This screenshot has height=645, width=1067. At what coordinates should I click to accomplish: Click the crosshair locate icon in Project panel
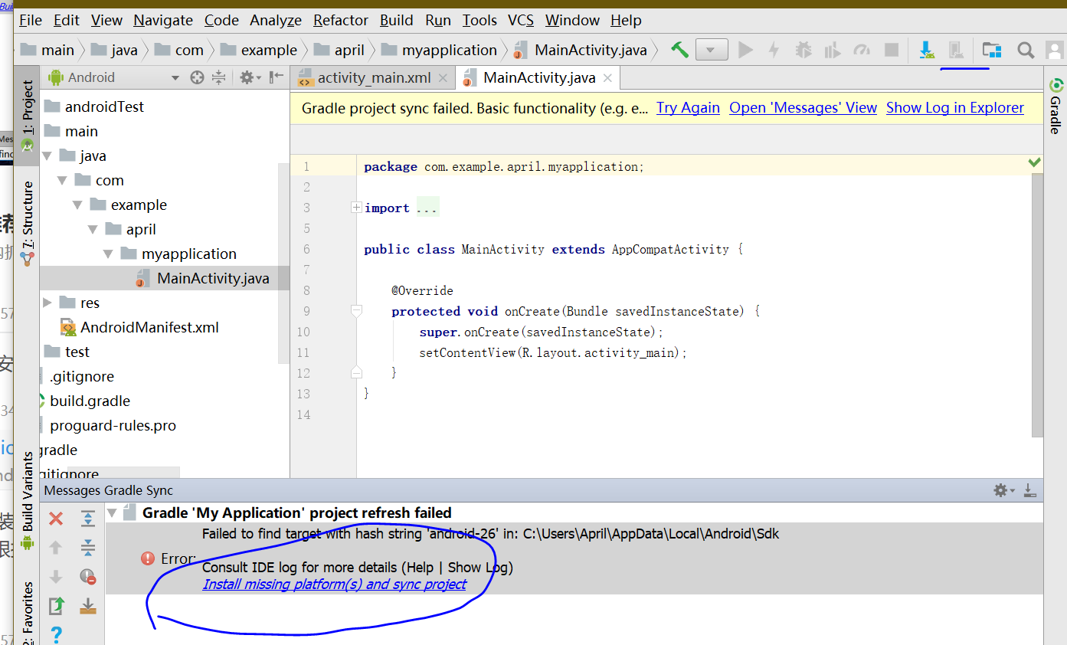click(197, 77)
